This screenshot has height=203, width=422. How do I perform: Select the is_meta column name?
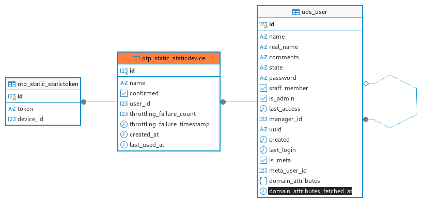coord(280,160)
